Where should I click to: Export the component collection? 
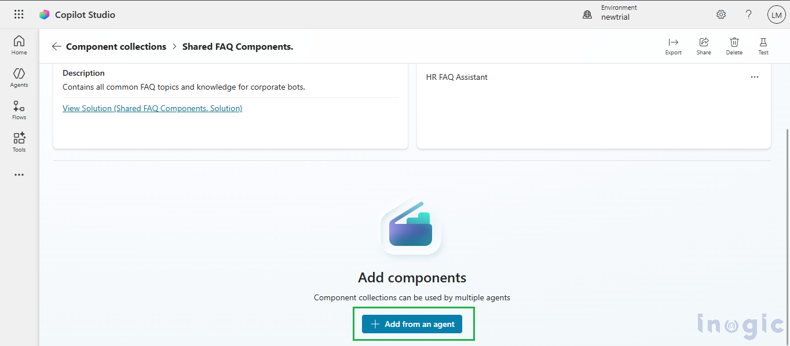673,46
